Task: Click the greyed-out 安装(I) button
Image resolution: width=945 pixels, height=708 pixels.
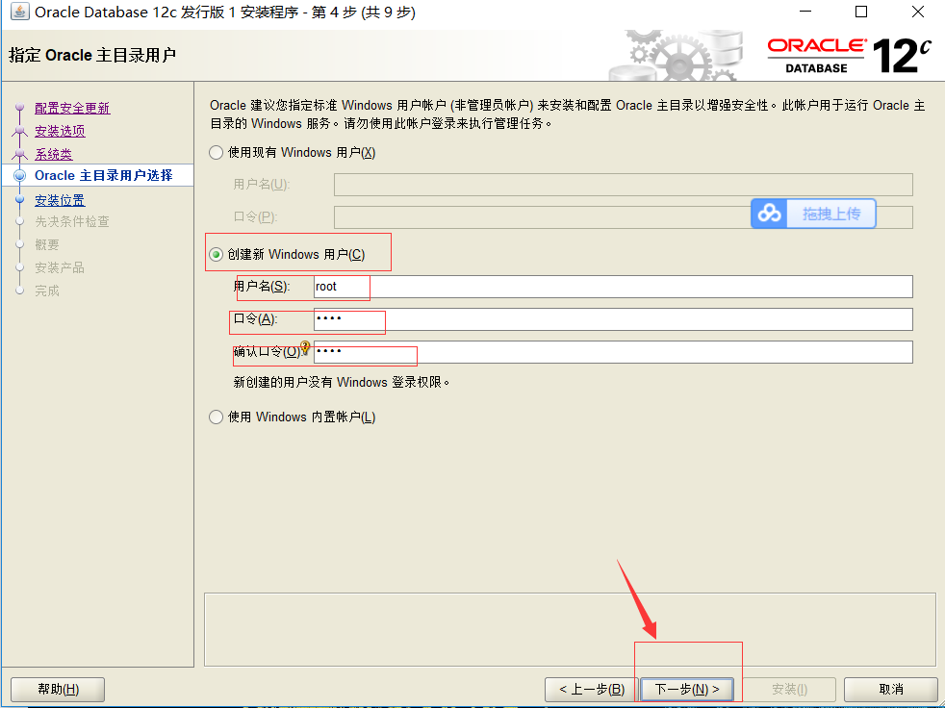Action: 789,690
